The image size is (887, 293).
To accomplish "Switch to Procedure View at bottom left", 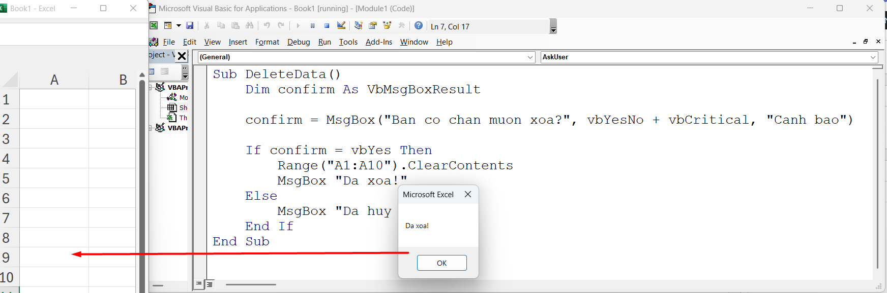I will point(199,284).
